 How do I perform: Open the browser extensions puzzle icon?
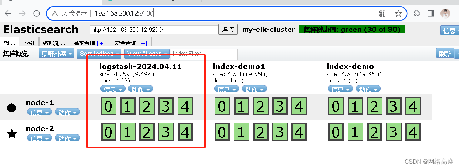pyautogui.click(x=417, y=14)
